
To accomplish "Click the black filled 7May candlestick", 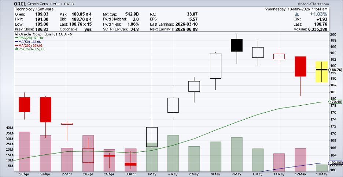I will tap(237, 45).
